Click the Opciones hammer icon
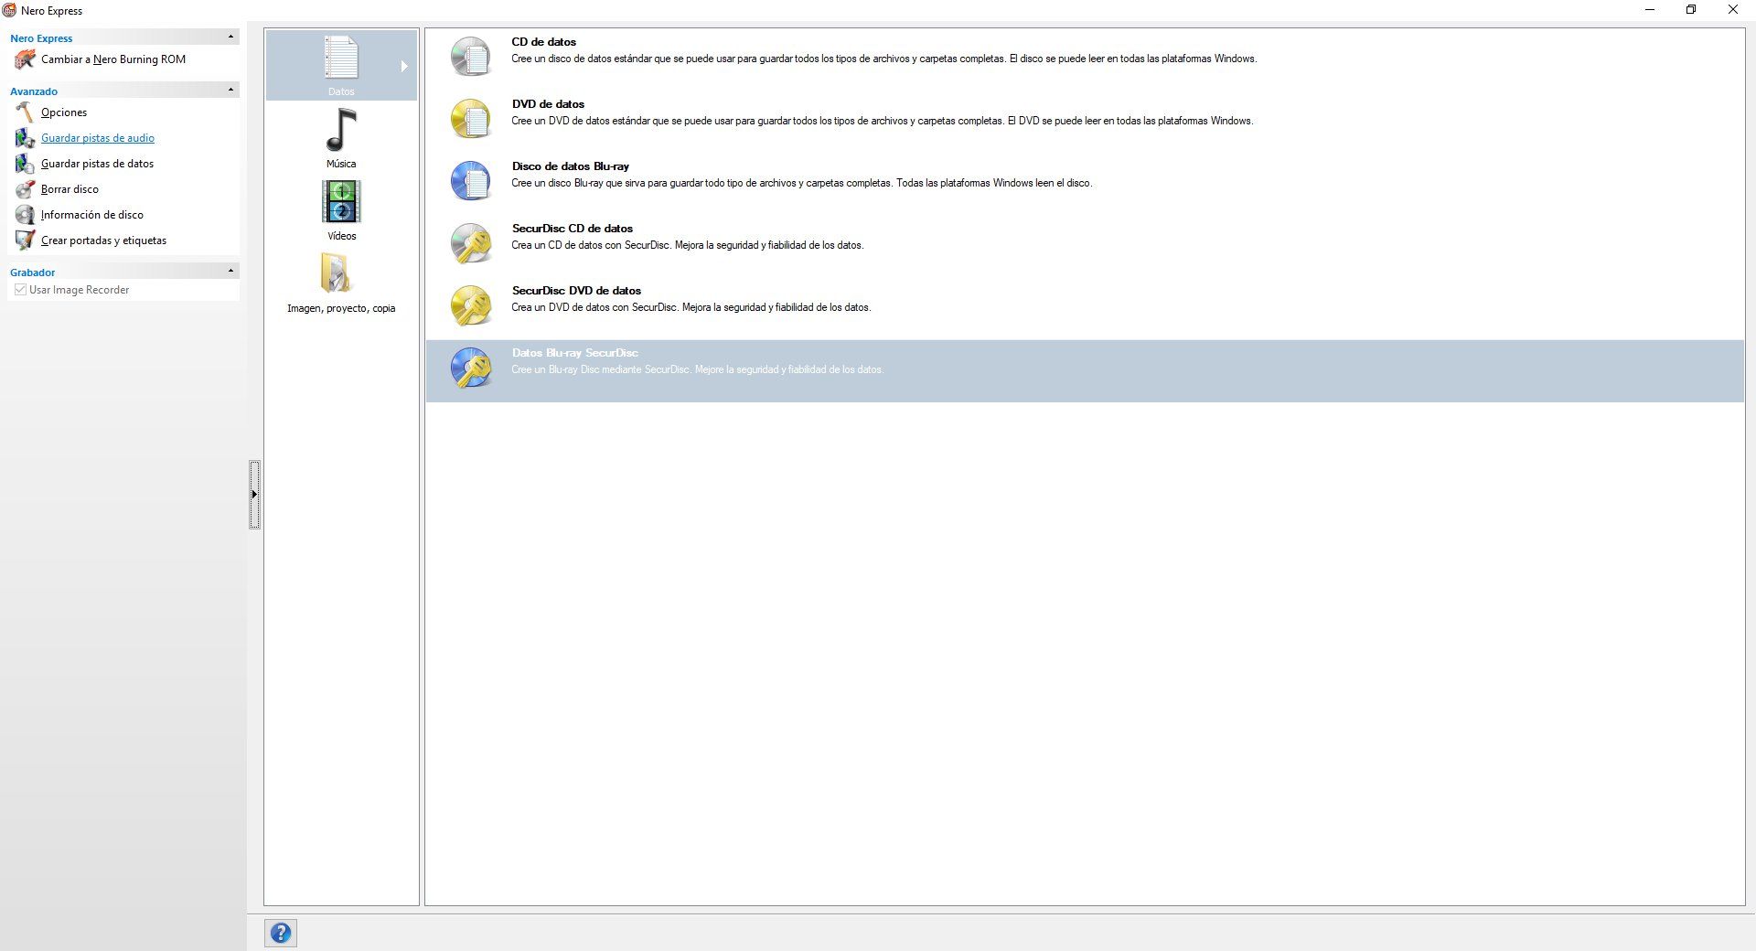 pos(25,112)
